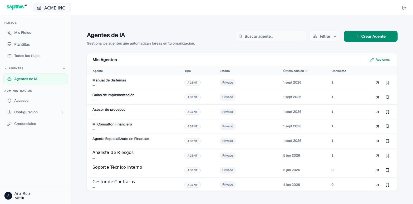The image size is (413, 204).
Task: Bookmark the Gestor de Contratos agent
Action: (387, 185)
